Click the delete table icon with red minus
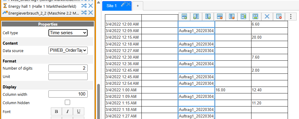 (x=279, y=17)
